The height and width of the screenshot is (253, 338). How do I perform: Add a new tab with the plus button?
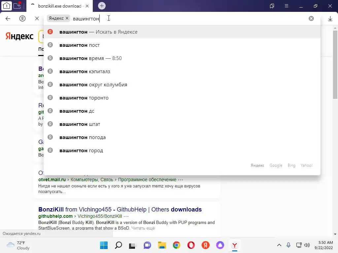click(x=102, y=6)
